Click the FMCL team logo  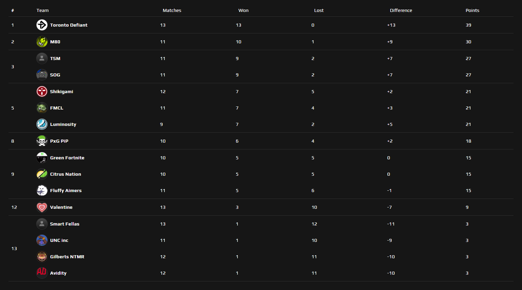pos(42,108)
